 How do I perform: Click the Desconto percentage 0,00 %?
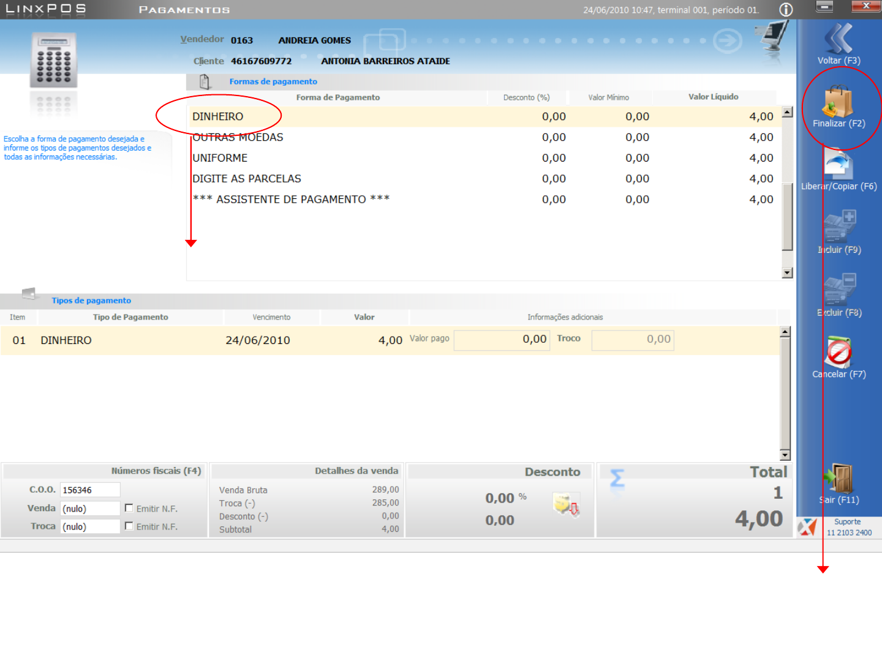click(x=506, y=498)
